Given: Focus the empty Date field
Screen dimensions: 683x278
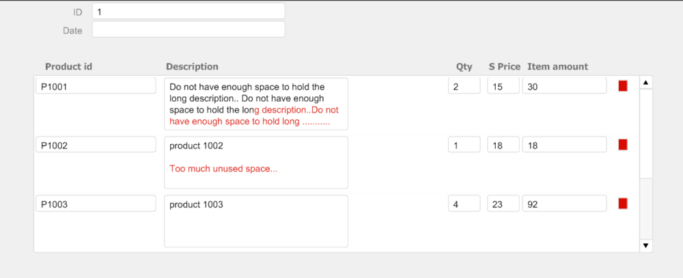Looking at the screenshot, I should pos(189,29).
